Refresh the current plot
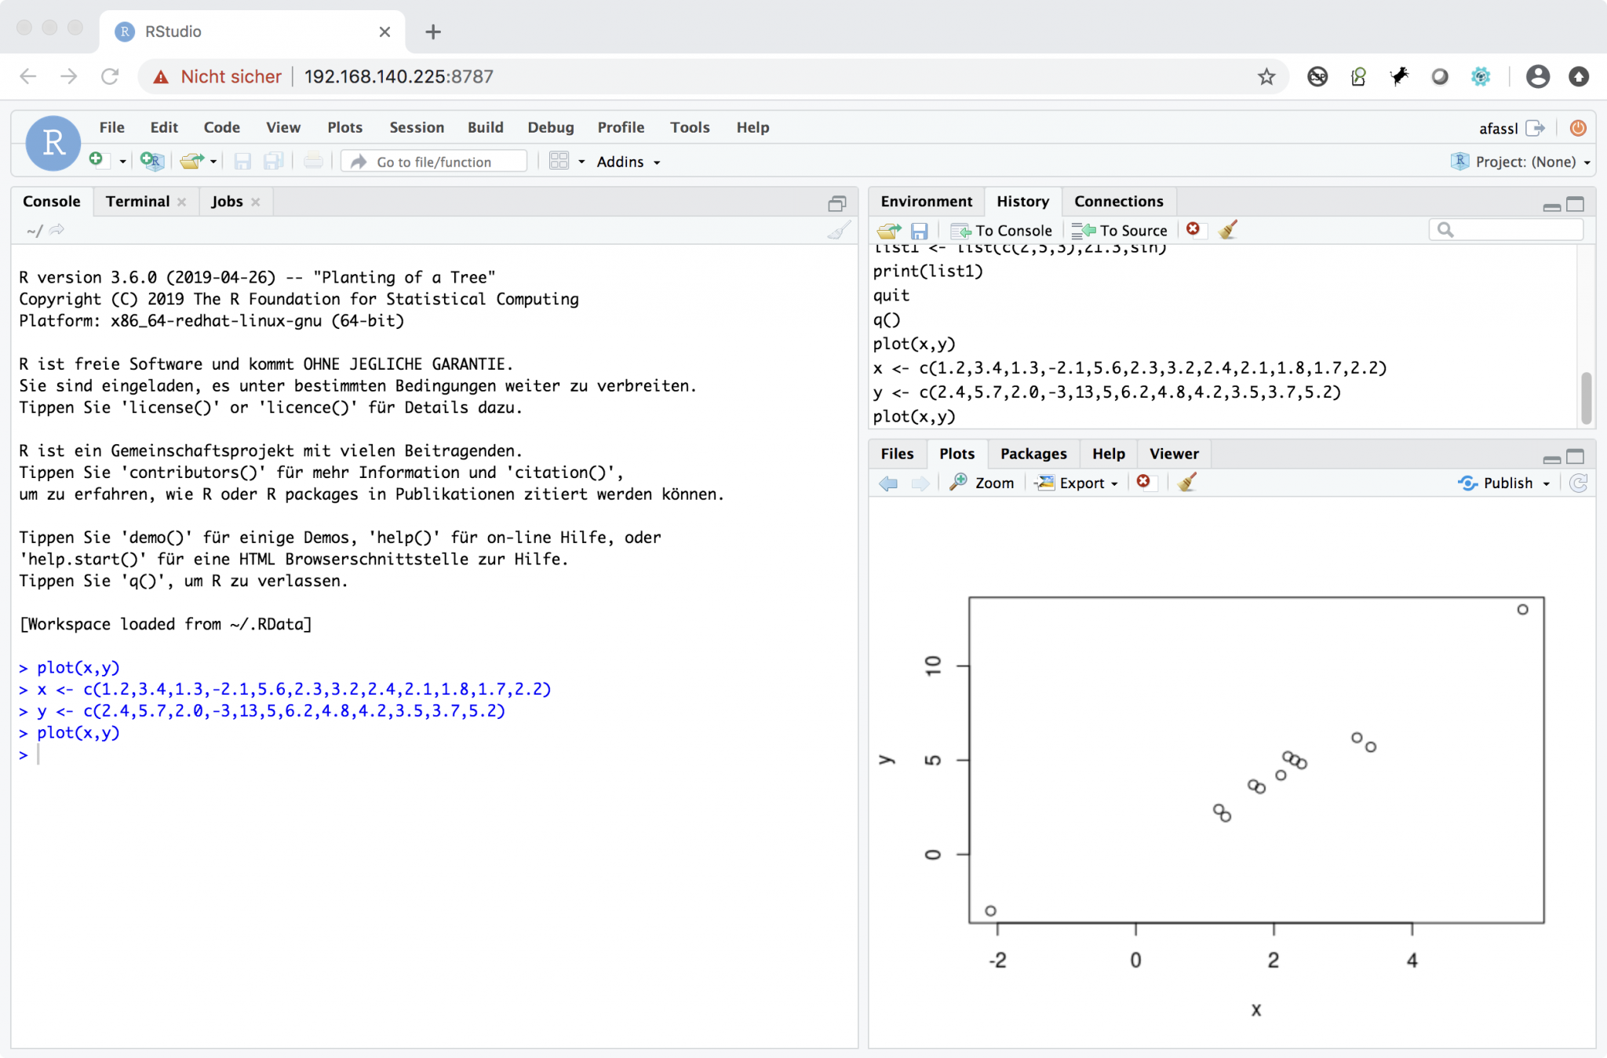 pos(1580,483)
